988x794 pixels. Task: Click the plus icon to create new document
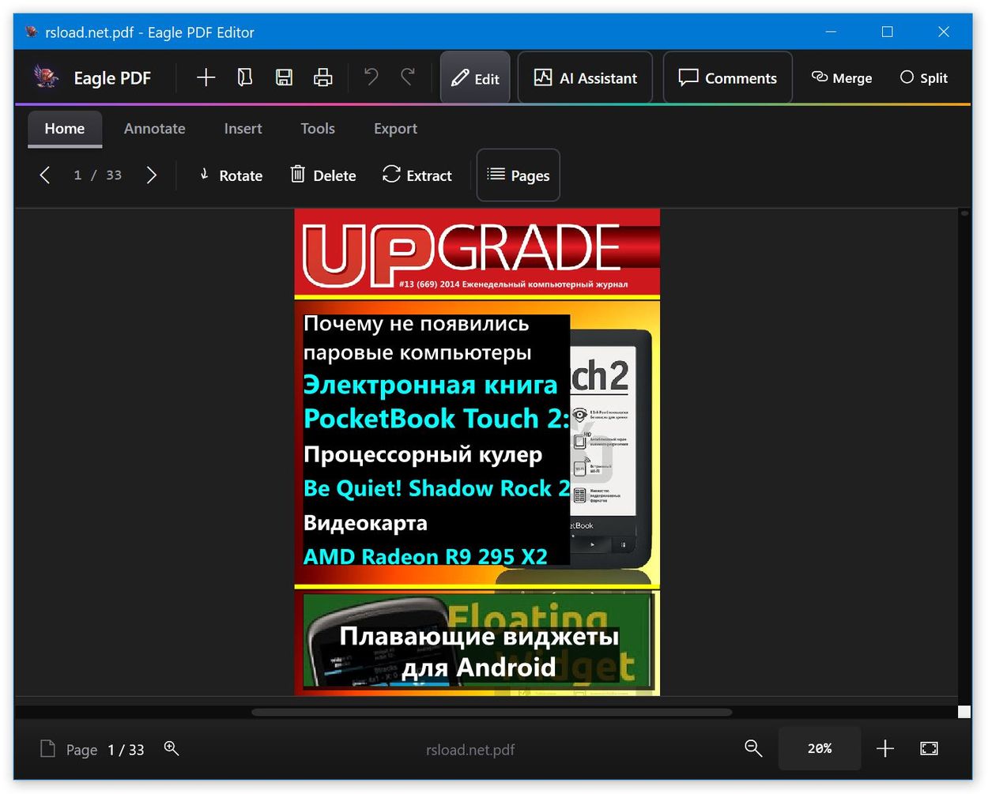coord(206,77)
